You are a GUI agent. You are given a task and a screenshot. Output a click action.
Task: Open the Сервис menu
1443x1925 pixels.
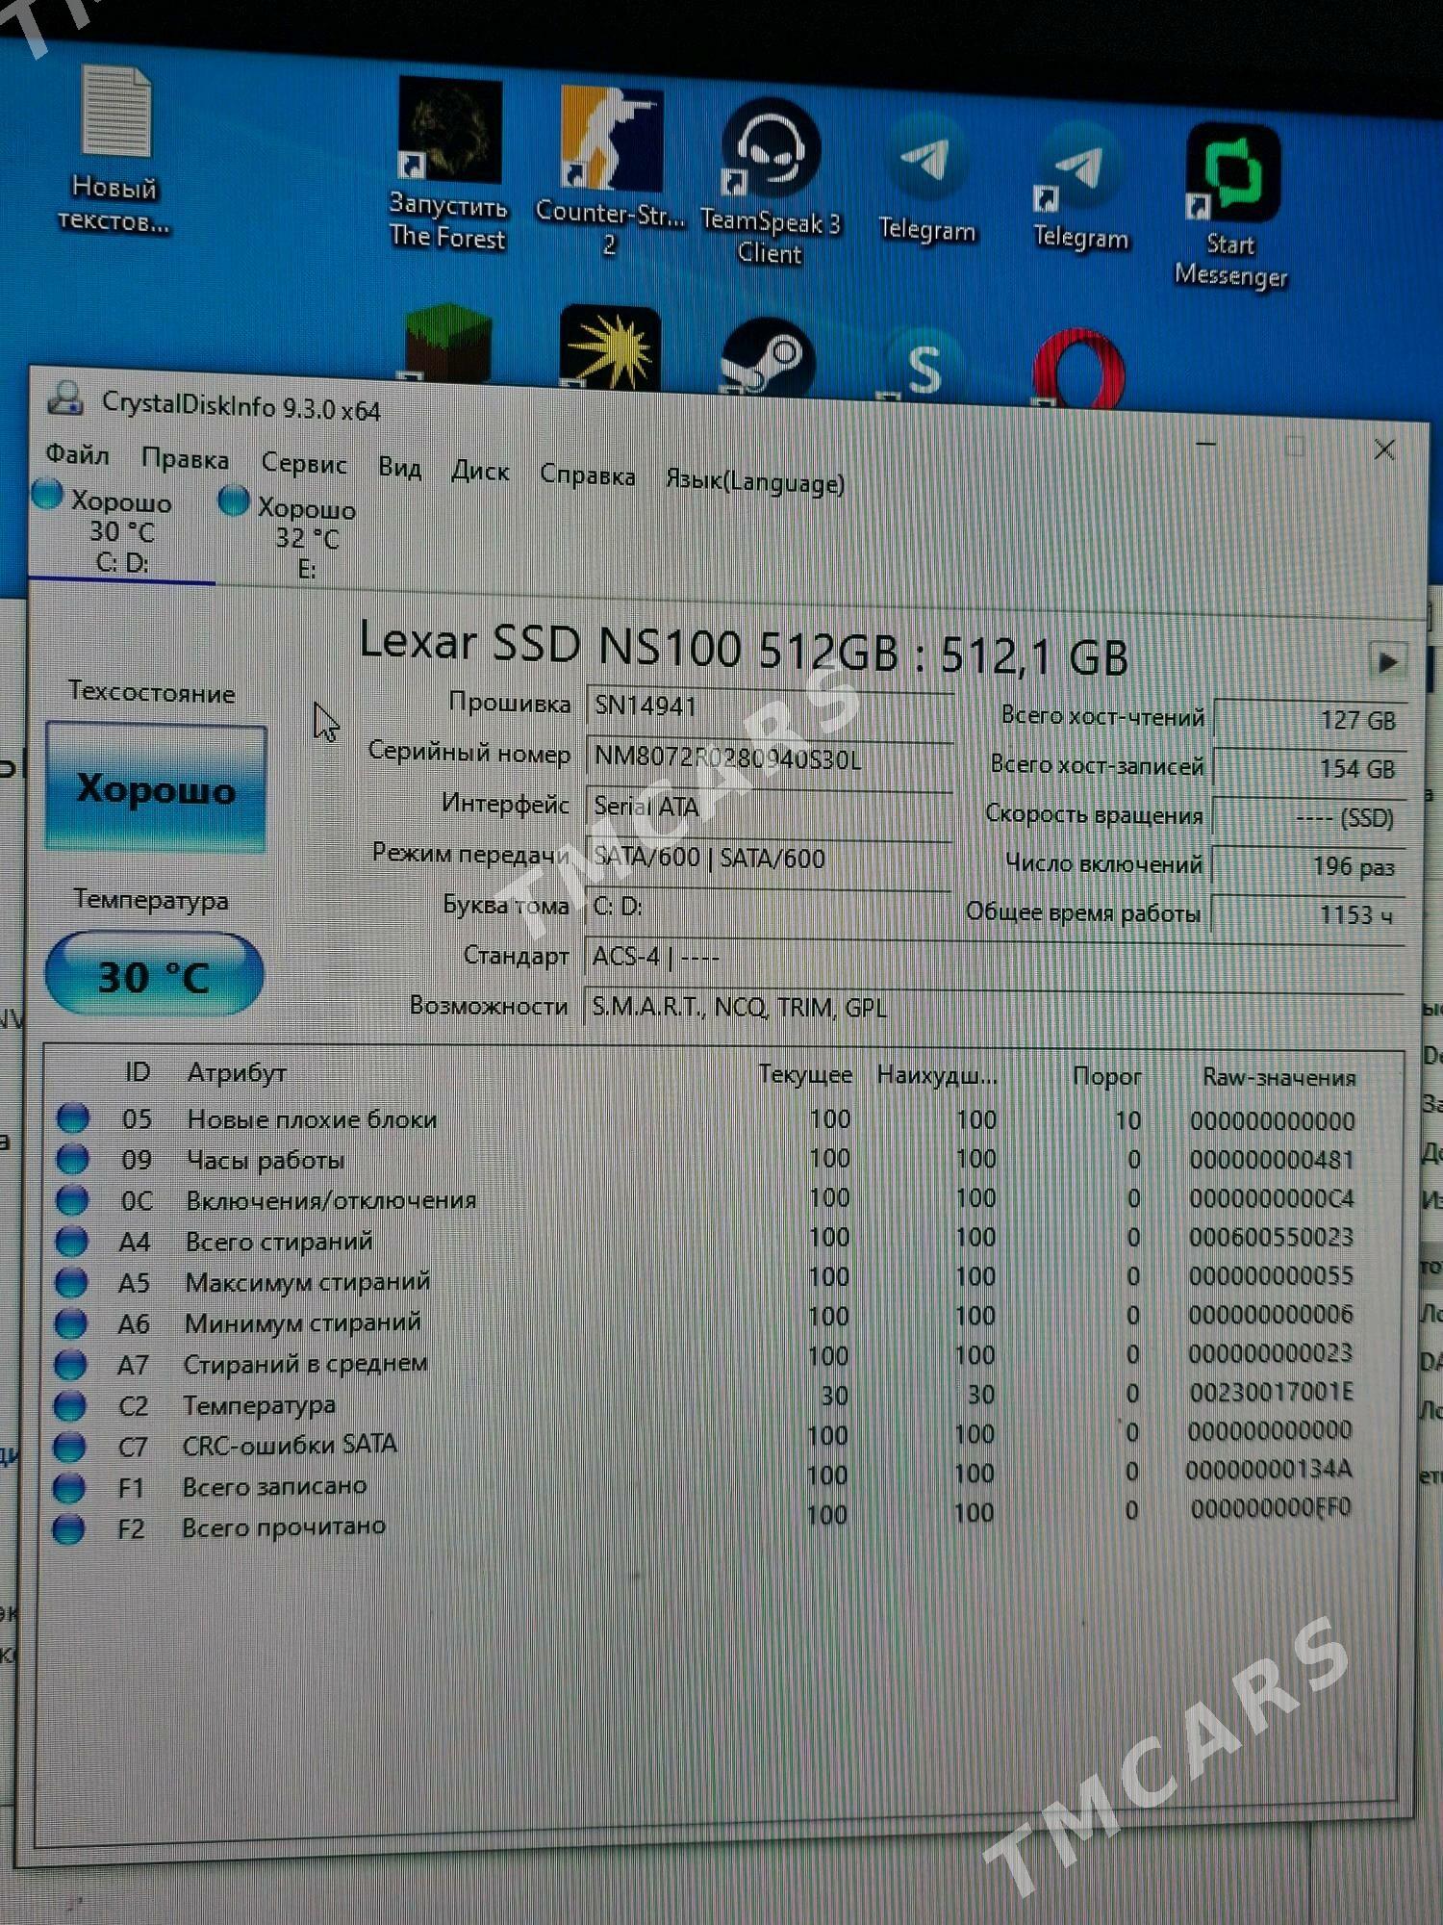pos(304,464)
